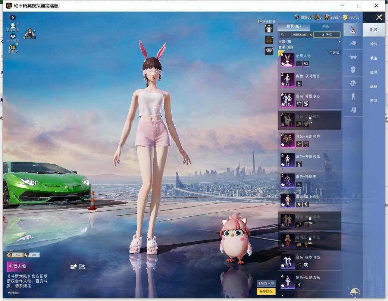Select the shoes category icon
This screenshot has height=301, width=388.
[x=353, y=110]
